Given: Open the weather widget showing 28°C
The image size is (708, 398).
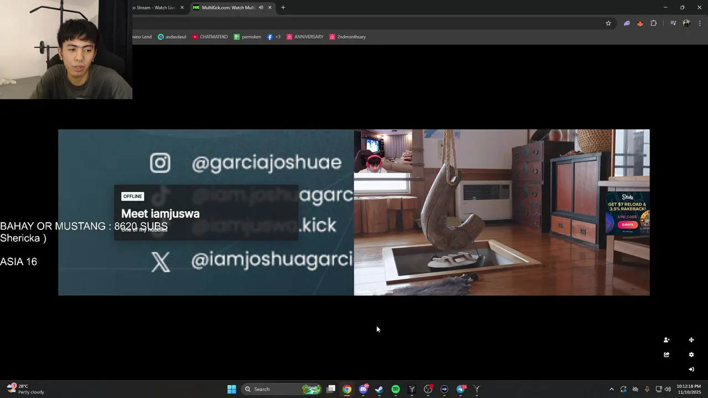Looking at the screenshot, I should (x=25, y=389).
